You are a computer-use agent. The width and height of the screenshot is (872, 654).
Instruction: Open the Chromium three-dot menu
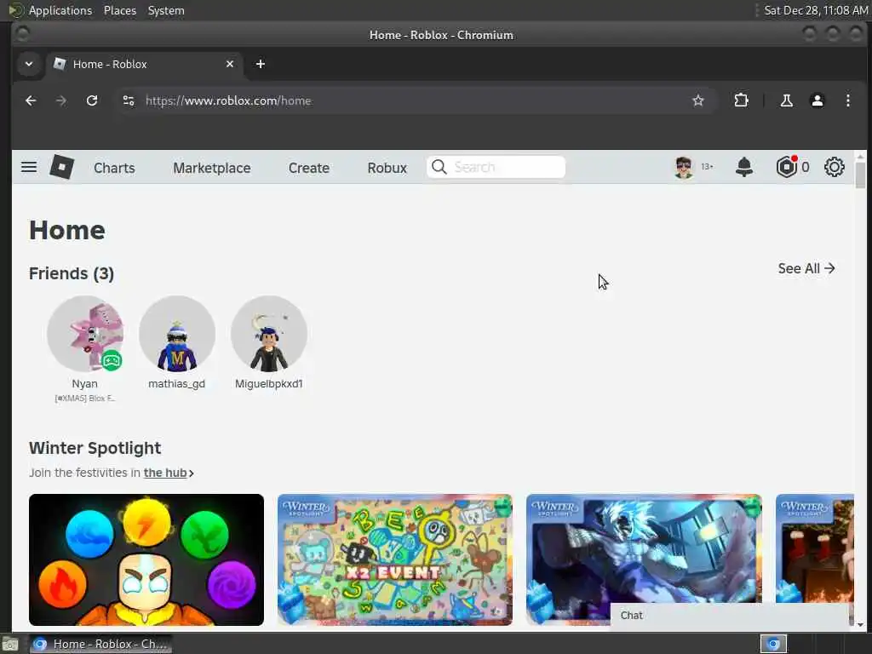[x=847, y=100]
